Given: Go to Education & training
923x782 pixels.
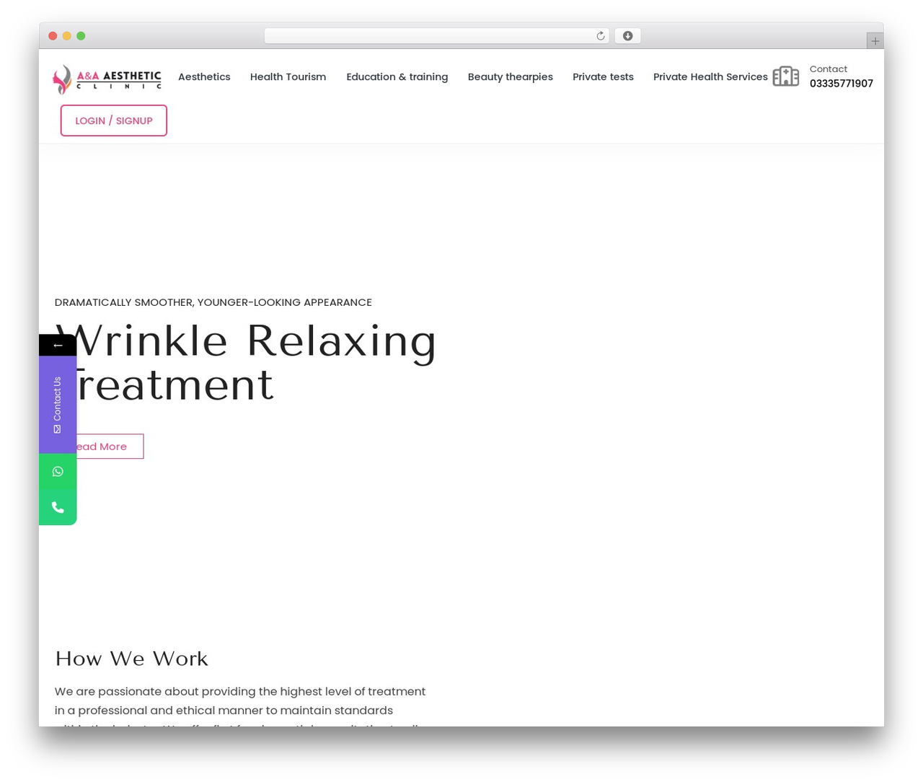Looking at the screenshot, I should 397,76.
